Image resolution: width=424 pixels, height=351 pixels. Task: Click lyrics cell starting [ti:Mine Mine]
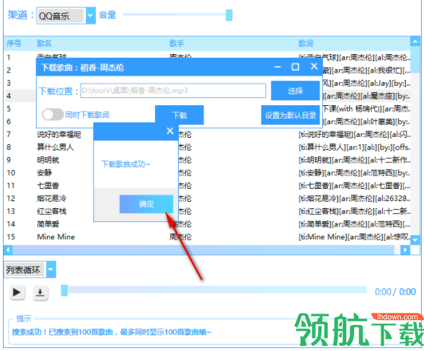pyautogui.click(x=354, y=237)
